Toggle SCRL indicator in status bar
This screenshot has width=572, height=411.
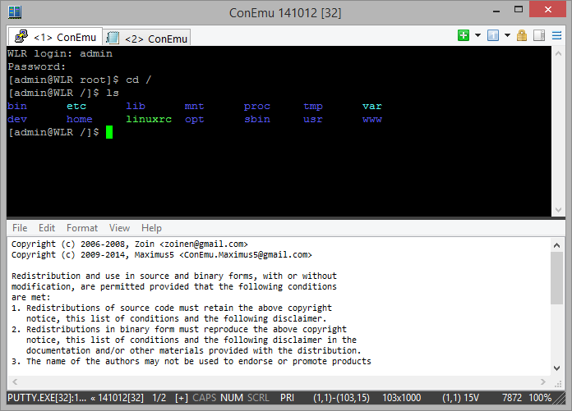(258, 398)
